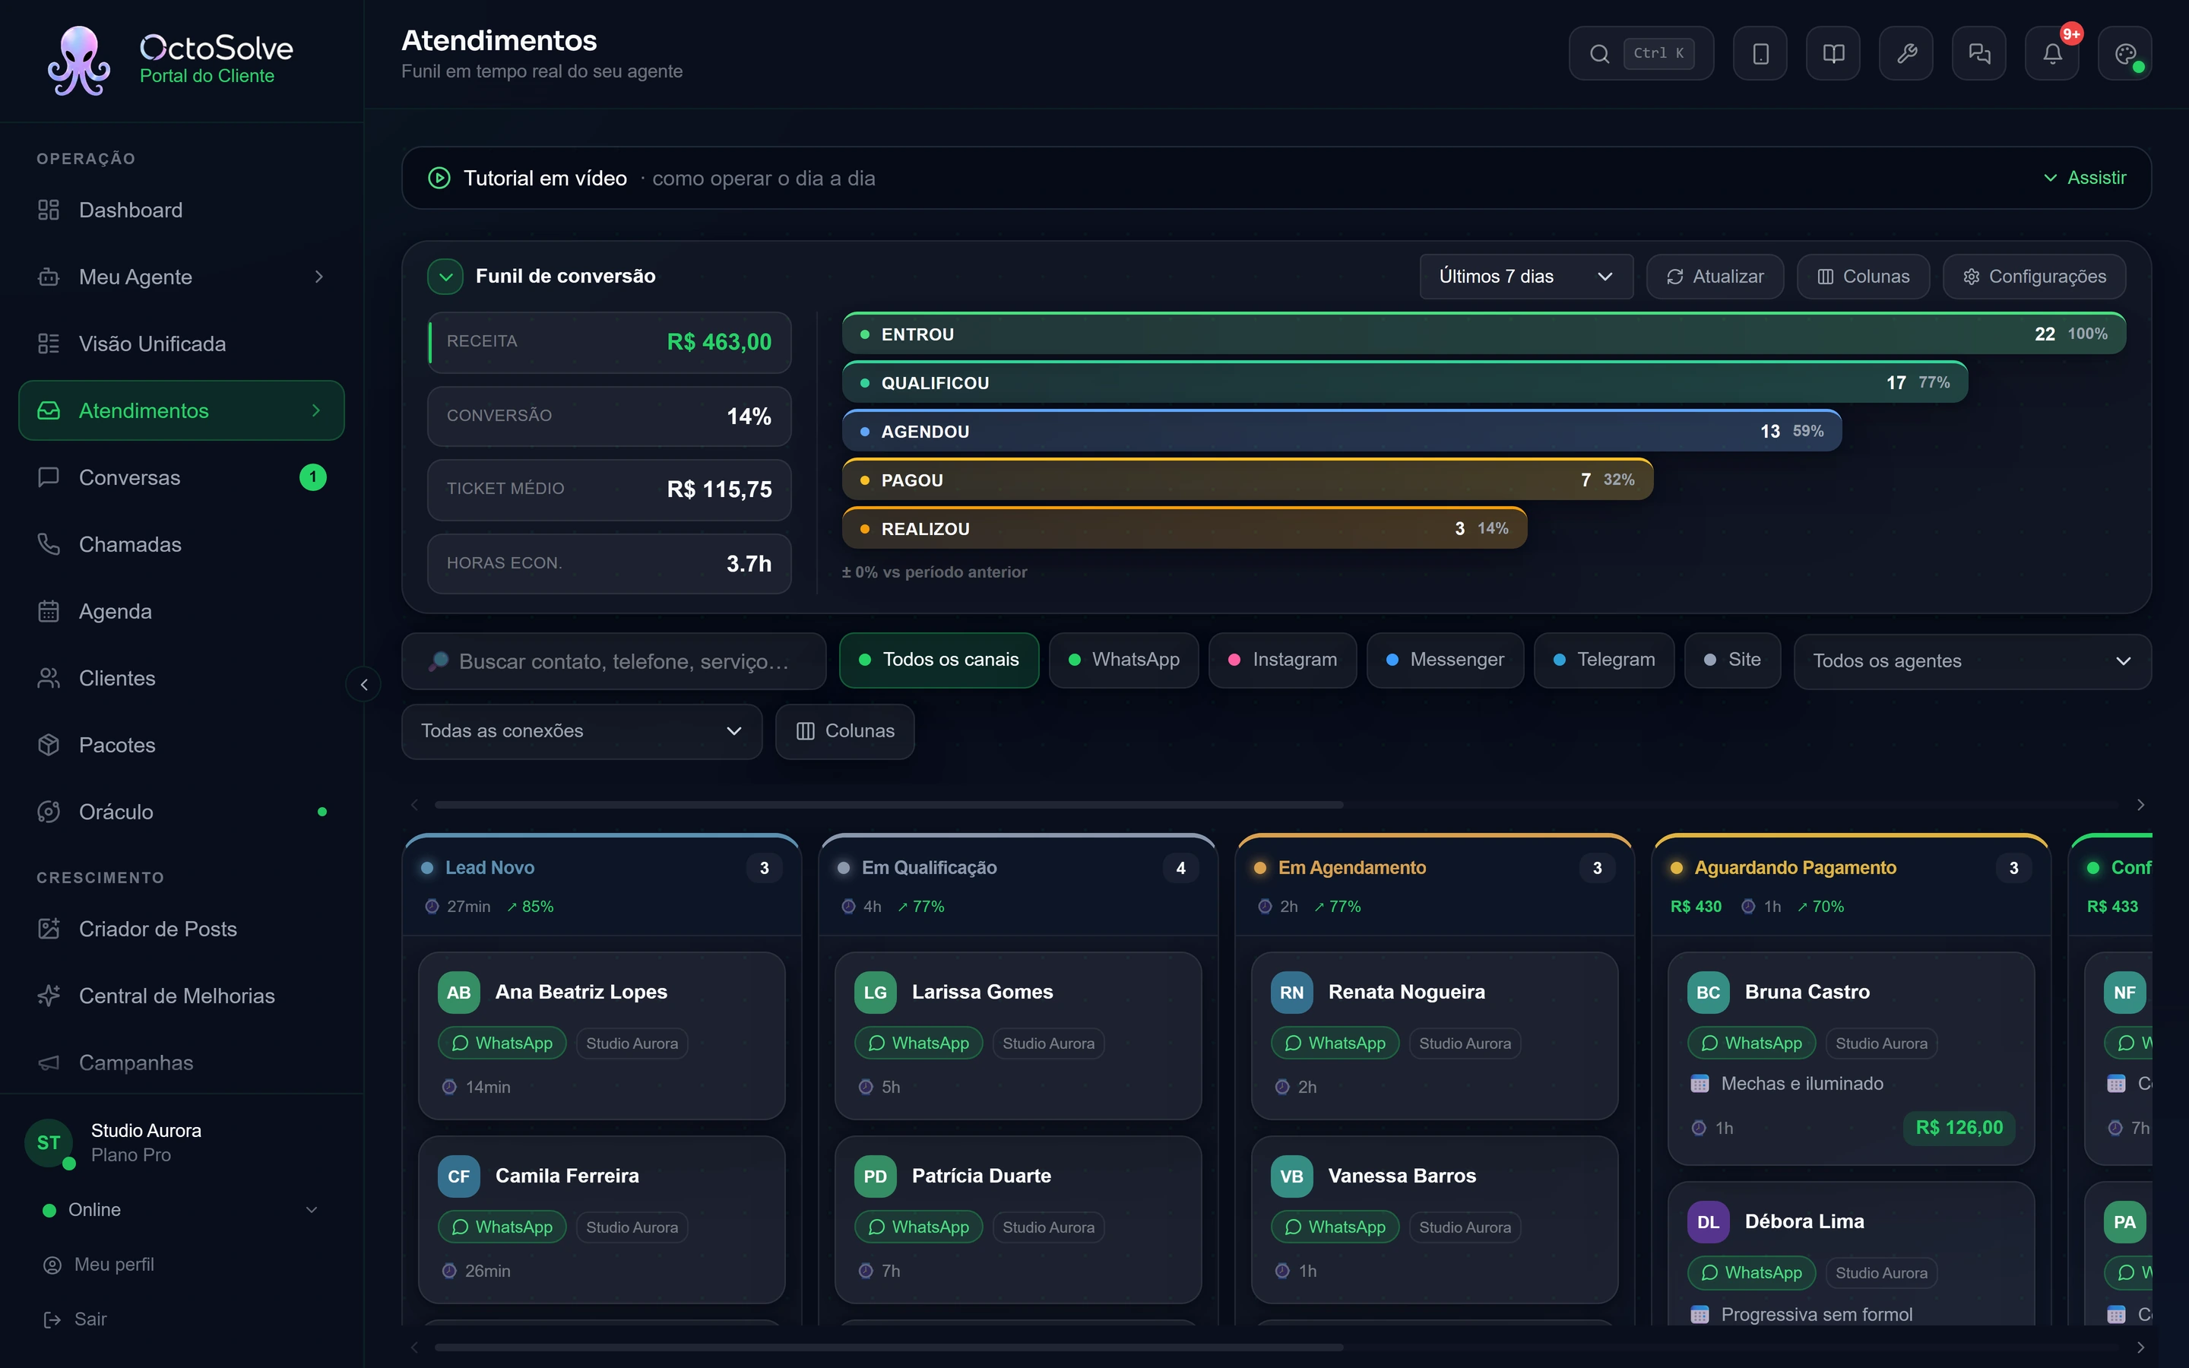Click the BC avatar of Bruna Castro
Screen dimensions: 2189x1368
(x=1708, y=993)
